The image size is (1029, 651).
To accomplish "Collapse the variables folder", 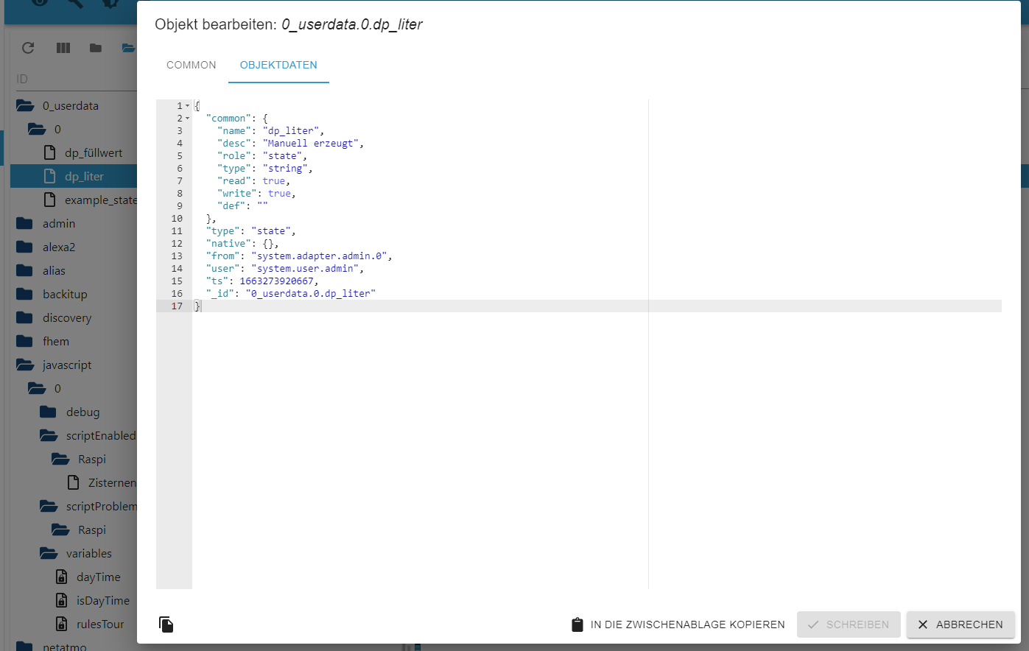I will point(49,554).
